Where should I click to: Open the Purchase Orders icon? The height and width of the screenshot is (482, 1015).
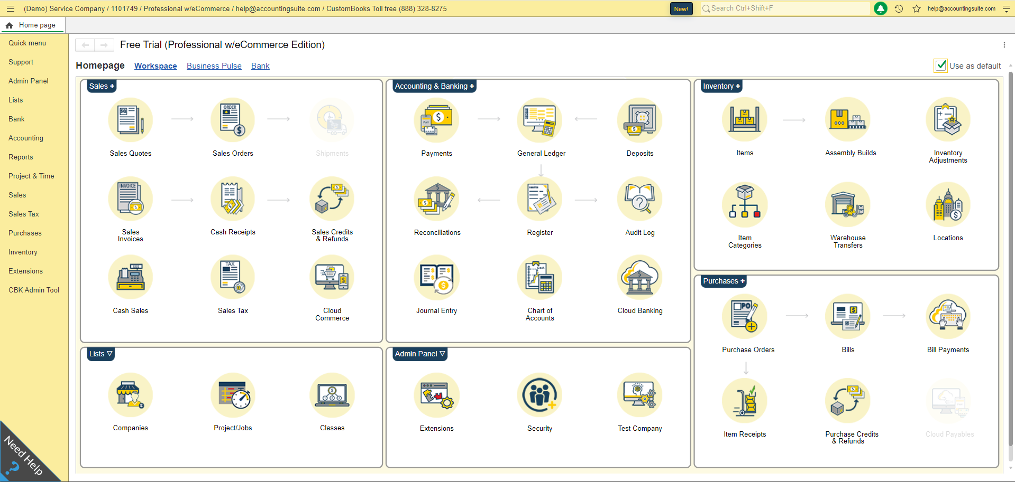click(x=745, y=316)
